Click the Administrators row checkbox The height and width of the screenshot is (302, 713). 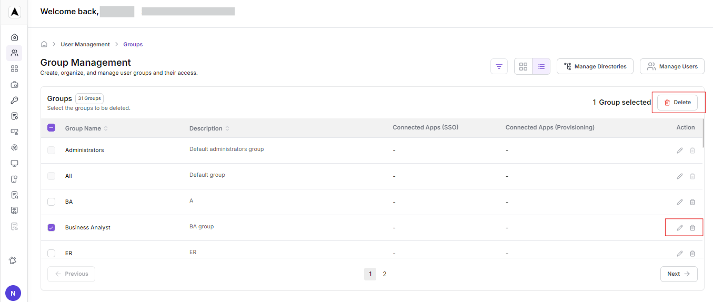tap(51, 150)
